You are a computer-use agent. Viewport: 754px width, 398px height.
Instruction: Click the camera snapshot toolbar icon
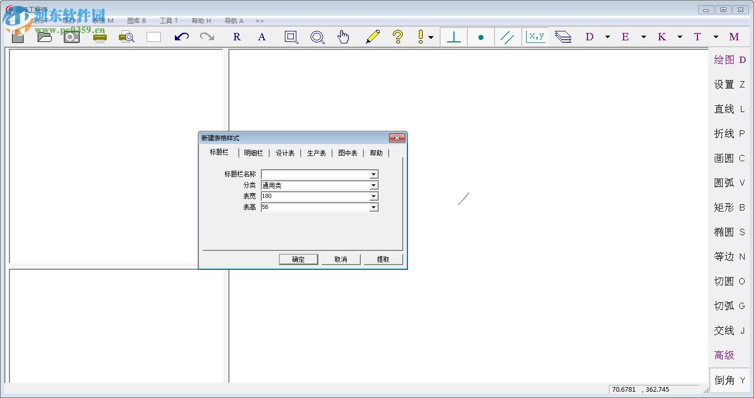[x=72, y=37]
